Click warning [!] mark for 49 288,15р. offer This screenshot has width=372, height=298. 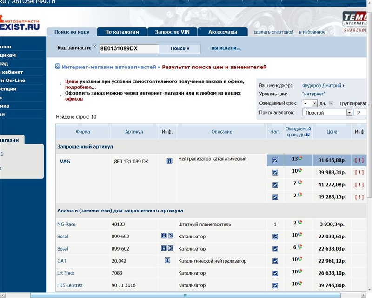pos(359,197)
